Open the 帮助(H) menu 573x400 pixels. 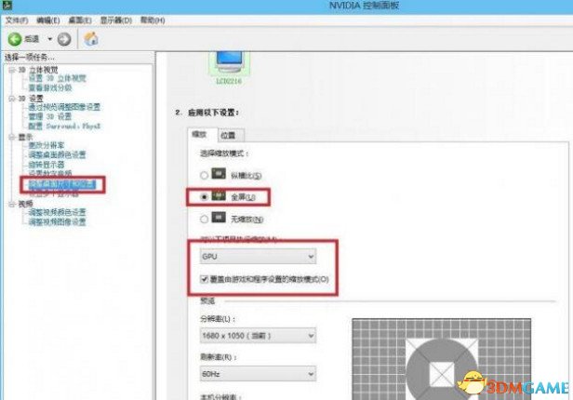click(x=153, y=20)
